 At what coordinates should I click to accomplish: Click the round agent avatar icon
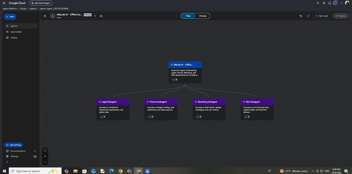click(52, 16)
